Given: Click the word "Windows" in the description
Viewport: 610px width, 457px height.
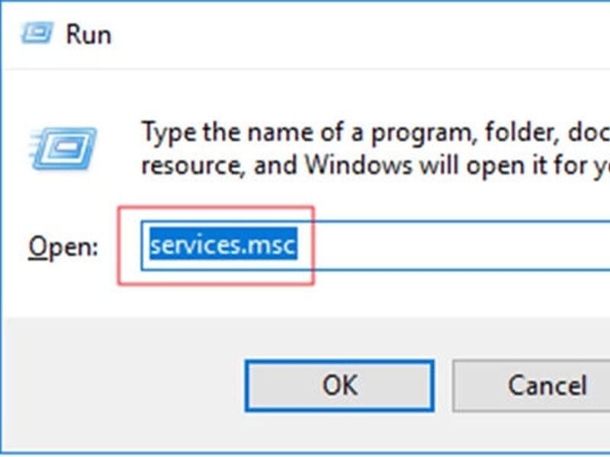Looking at the screenshot, I should point(358,165).
